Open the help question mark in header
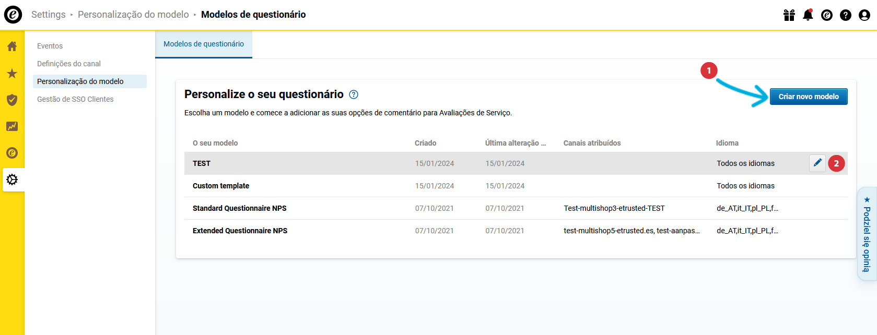The image size is (877, 335). point(846,15)
